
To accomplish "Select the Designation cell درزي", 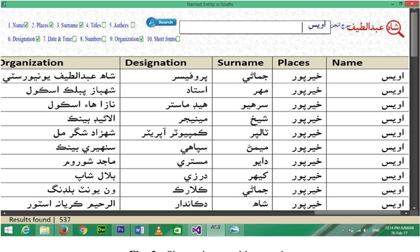I will [166, 176].
